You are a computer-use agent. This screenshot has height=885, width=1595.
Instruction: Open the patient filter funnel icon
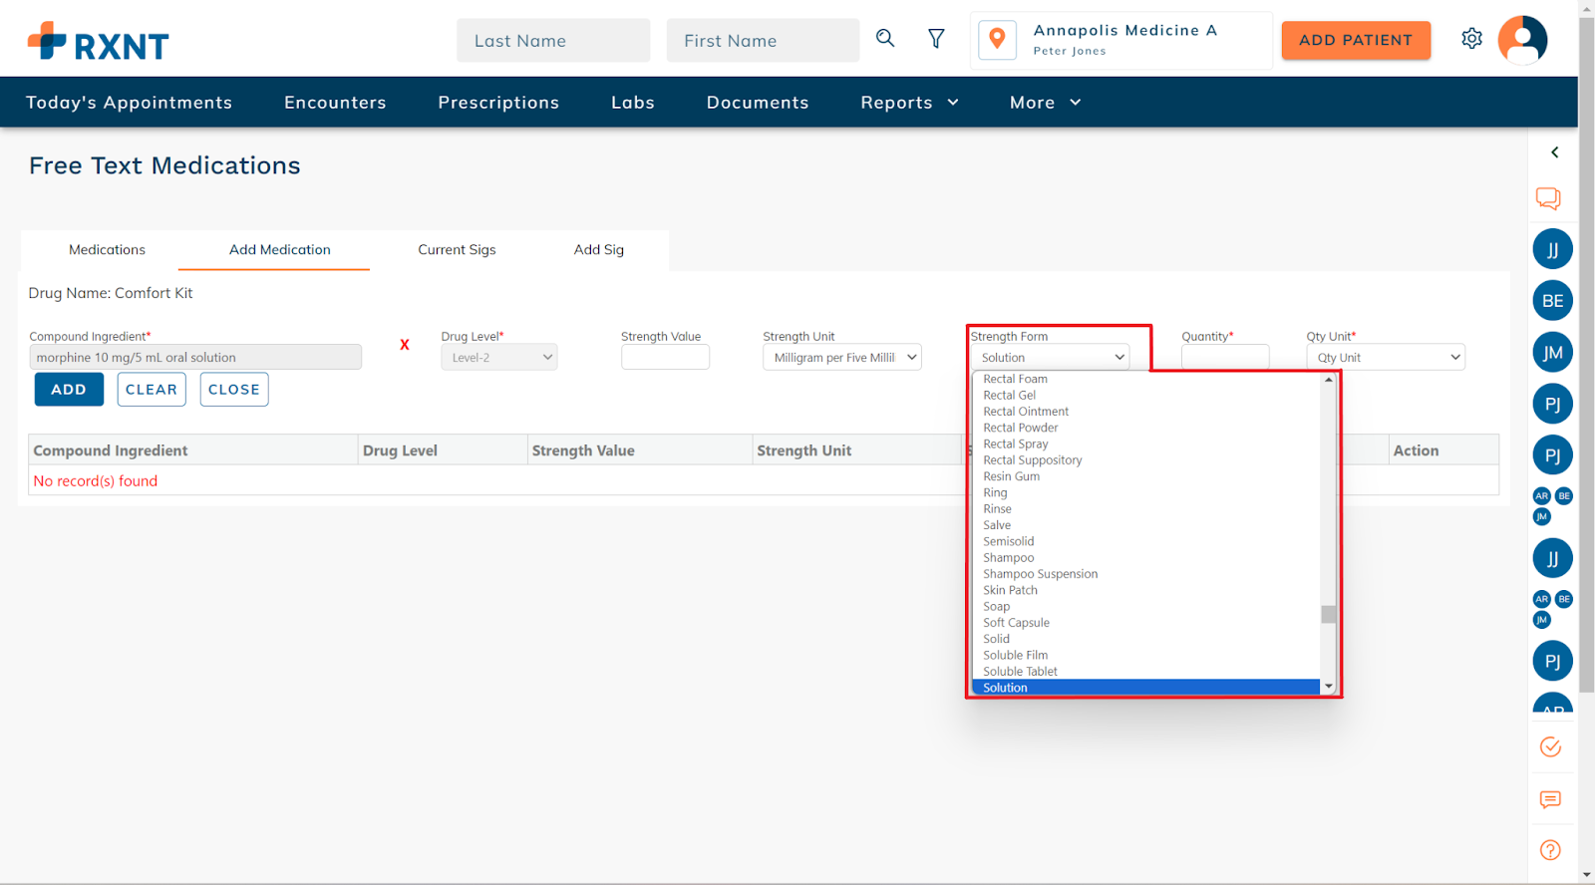click(x=936, y=39)
